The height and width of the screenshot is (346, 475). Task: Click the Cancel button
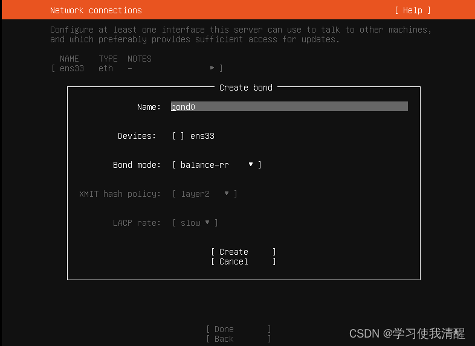pos(244,261)
